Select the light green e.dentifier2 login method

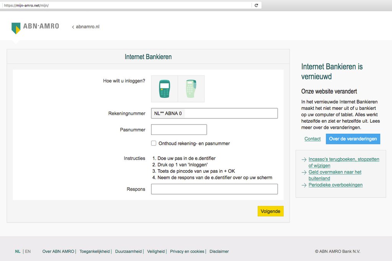pos(191,89)
